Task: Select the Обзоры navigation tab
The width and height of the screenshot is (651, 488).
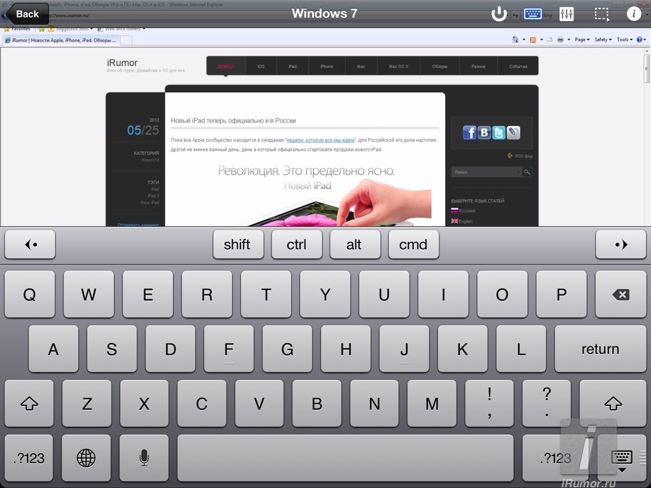Action: (440, 66)
